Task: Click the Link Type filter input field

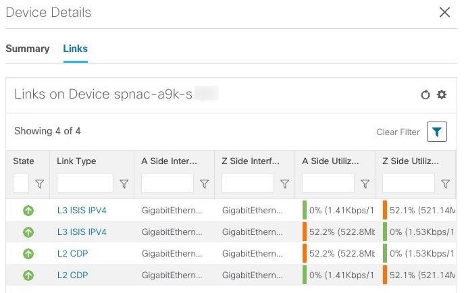Action: click(85, 183)
